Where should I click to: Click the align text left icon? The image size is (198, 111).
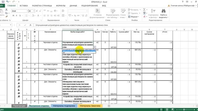pyautogui.click(x=45, y=16)
